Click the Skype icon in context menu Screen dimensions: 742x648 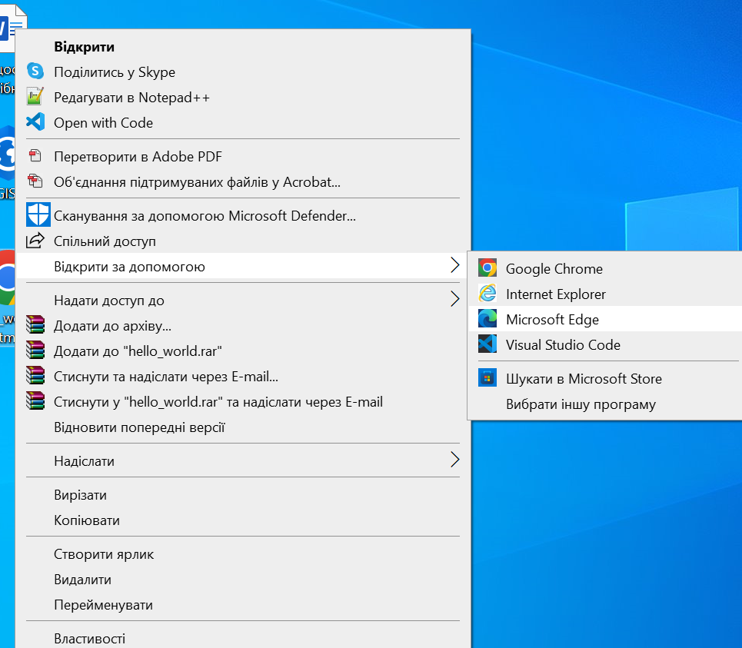coord(35,71)
